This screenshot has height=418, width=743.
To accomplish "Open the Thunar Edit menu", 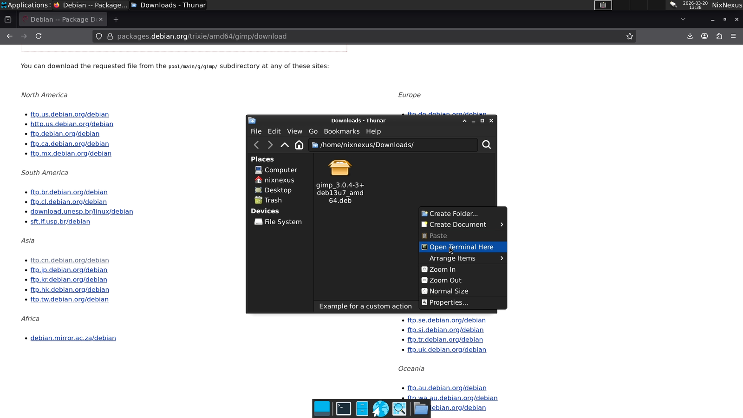I will tap(274, 131).
